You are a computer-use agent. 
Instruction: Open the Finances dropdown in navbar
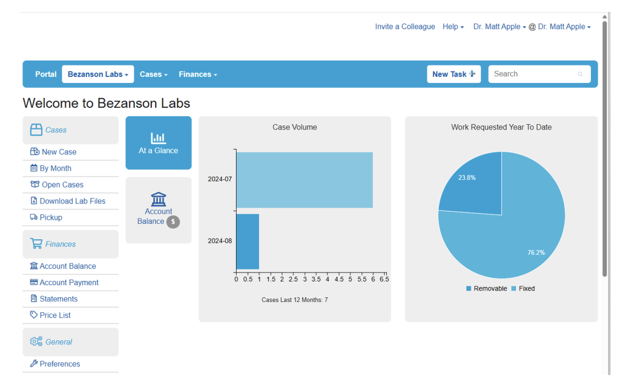[x=197, y=74]
